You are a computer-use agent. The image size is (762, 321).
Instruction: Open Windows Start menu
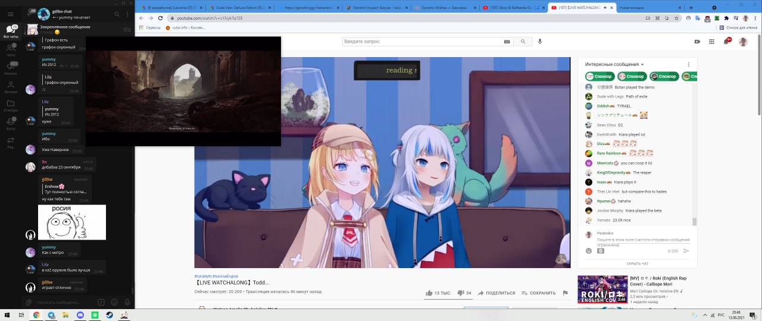coord(8,315)
